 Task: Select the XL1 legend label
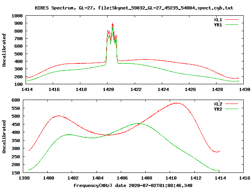tap(218, 20)
